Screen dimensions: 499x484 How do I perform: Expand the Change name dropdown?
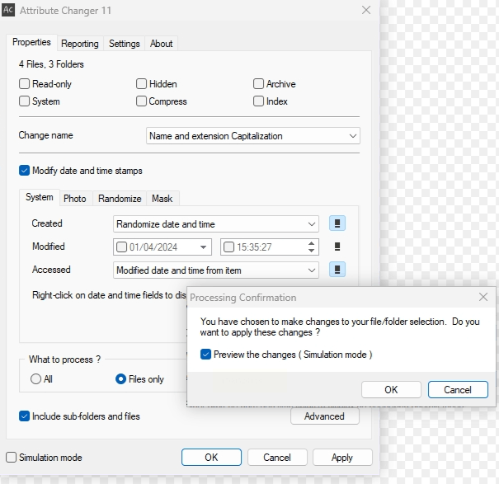click(x=253, y=136)
